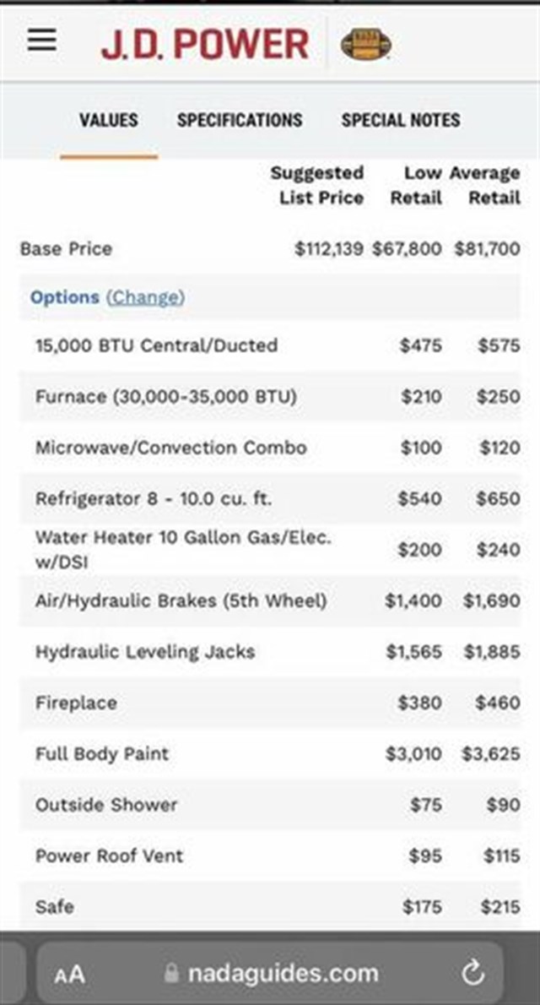Select the Hydraulic Leveling Jacks option
Image resolution: width=540 pixels, height=1005 pixels.
point(145,652)
